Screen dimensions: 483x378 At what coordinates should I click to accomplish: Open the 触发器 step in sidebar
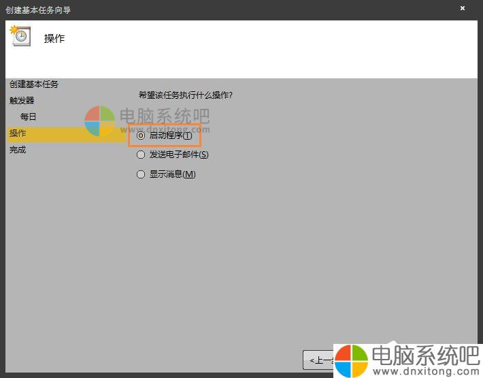click(22, 101)
